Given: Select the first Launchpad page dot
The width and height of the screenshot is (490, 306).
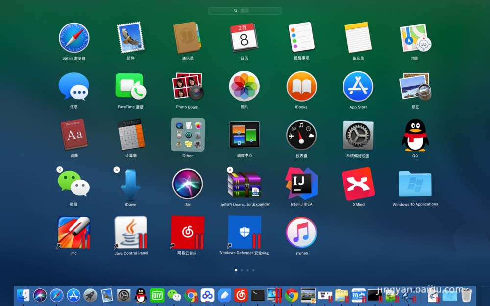Looking at the screenshot, I should [x=236, y=270].
